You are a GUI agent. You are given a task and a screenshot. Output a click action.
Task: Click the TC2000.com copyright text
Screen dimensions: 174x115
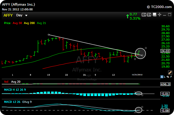tap(159, 7)
